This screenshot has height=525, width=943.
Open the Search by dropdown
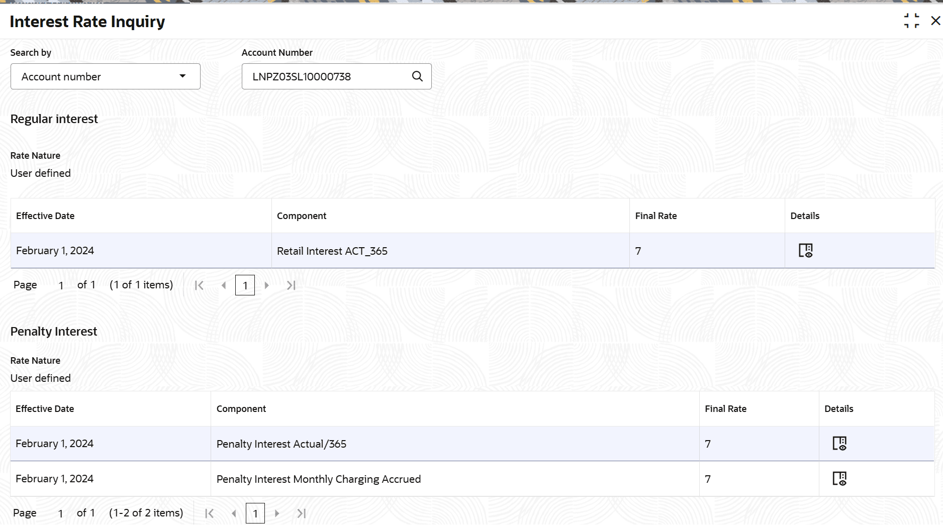pyautogui.click(x=106, y=76)
